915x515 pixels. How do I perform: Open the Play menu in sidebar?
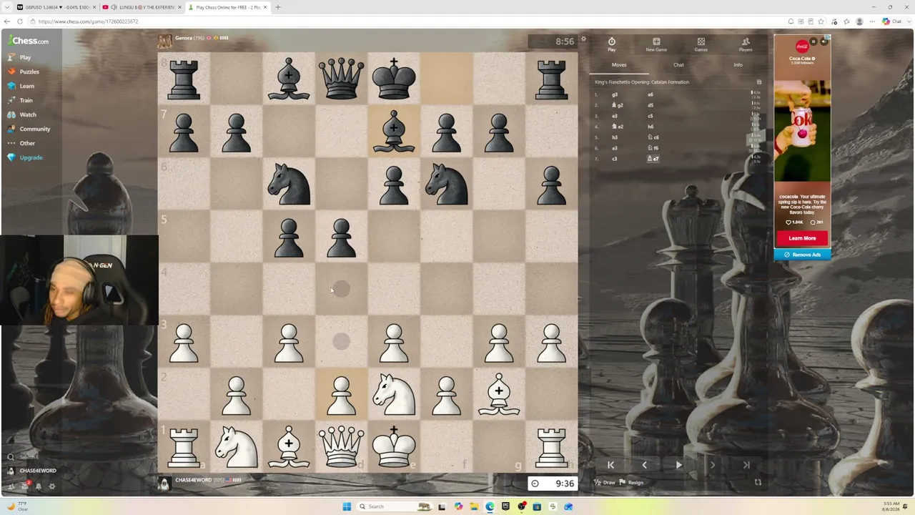pos(19,57)
